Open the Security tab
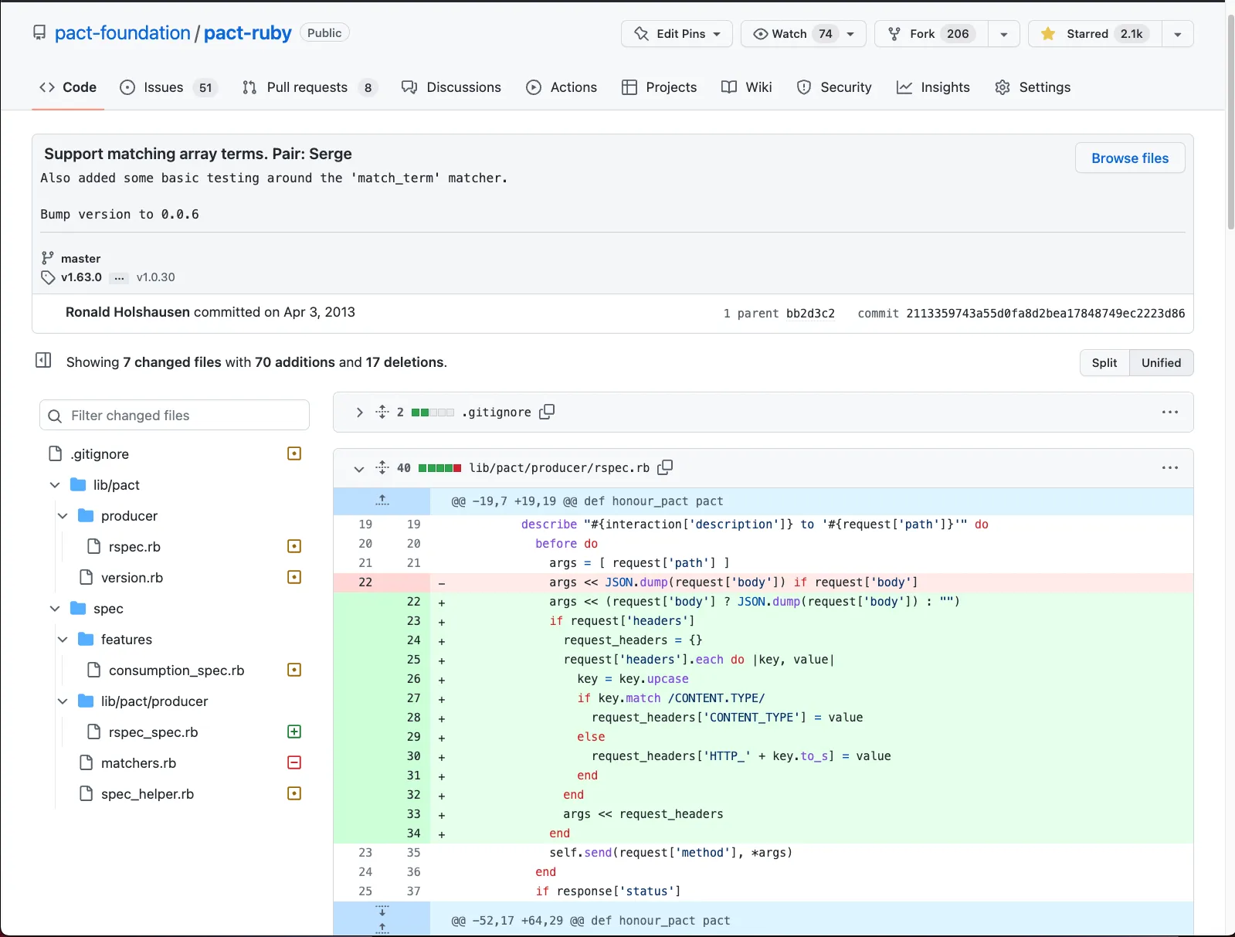Image resolution: width=1235 pixels, height=937 pixels. [834, 87]
